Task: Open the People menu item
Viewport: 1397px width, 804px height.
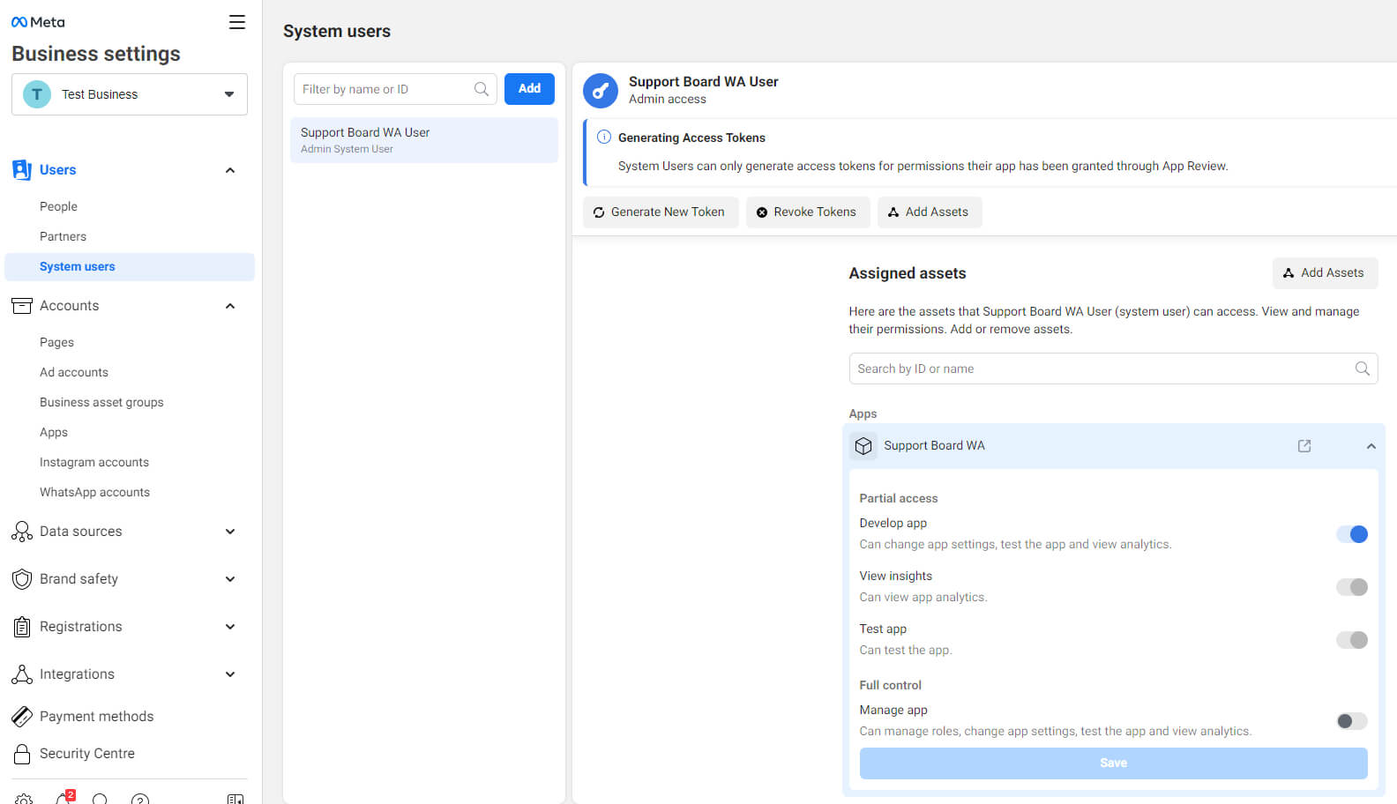Action: [x=58, y=206]
